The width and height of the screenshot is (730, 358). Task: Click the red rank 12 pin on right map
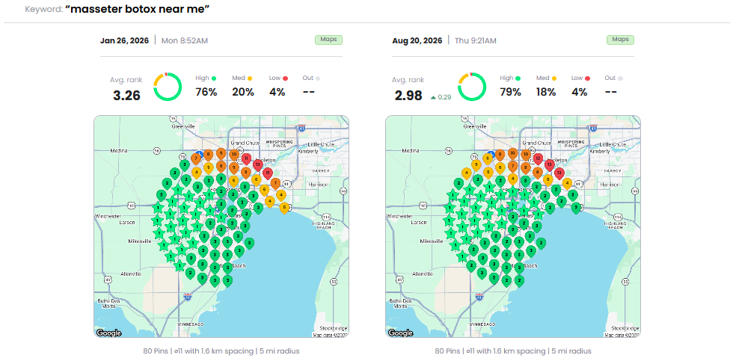coord(538,159)
